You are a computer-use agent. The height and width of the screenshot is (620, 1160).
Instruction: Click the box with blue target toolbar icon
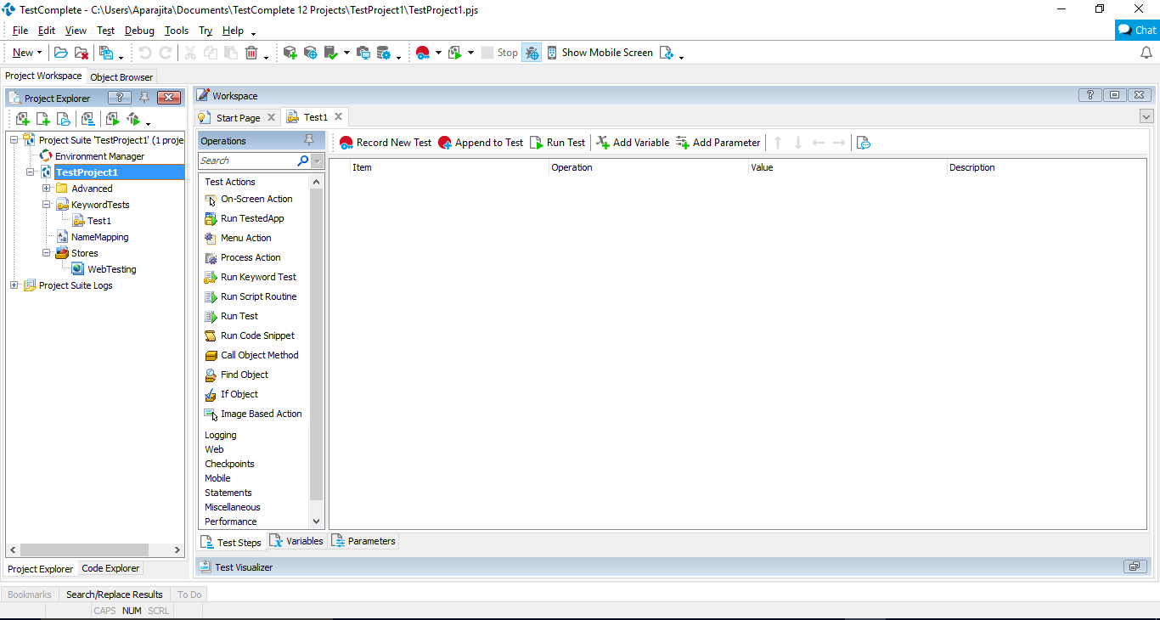coord(311,53)
